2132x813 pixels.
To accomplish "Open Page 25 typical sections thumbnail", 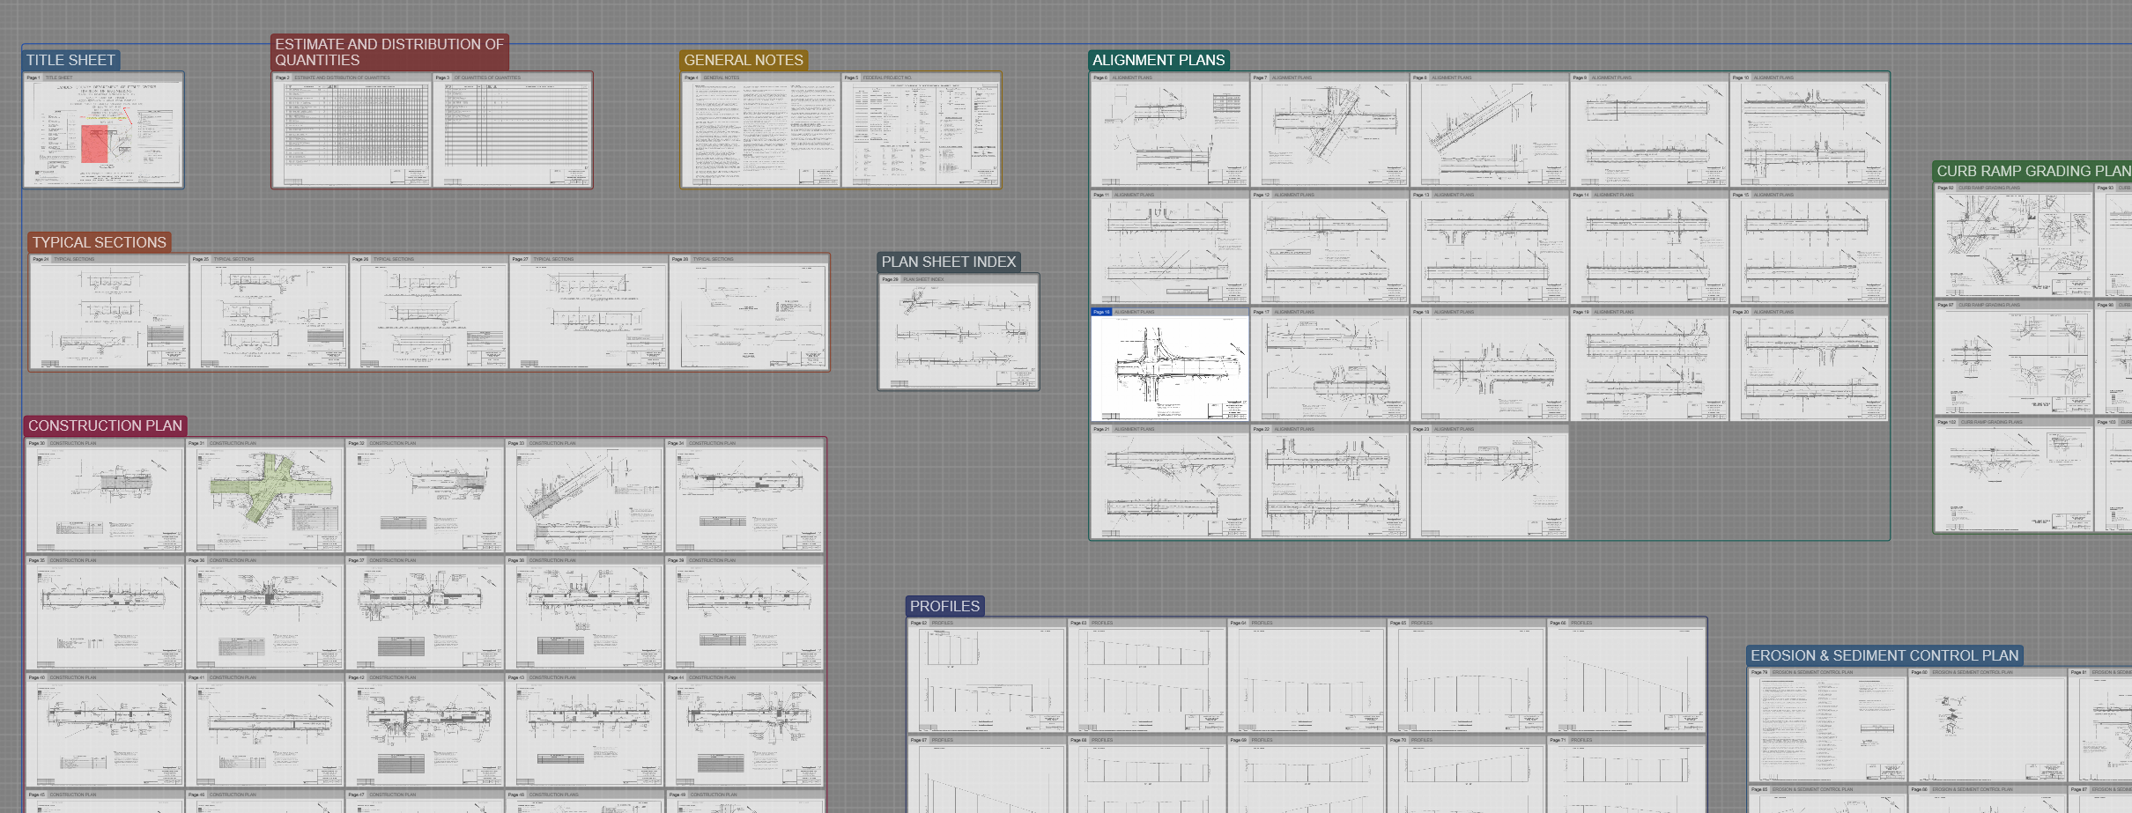I will coord(270,312).
